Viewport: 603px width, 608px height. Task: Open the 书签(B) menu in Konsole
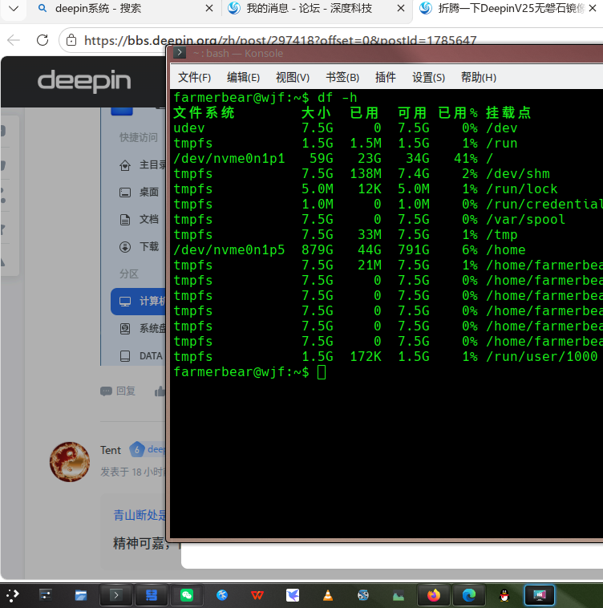[x=342, y=78]
